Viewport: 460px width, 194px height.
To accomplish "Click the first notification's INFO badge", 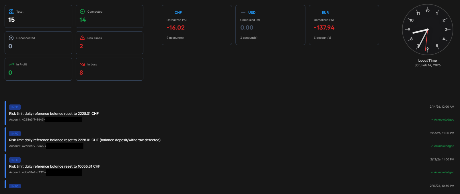I will point(15,107).
